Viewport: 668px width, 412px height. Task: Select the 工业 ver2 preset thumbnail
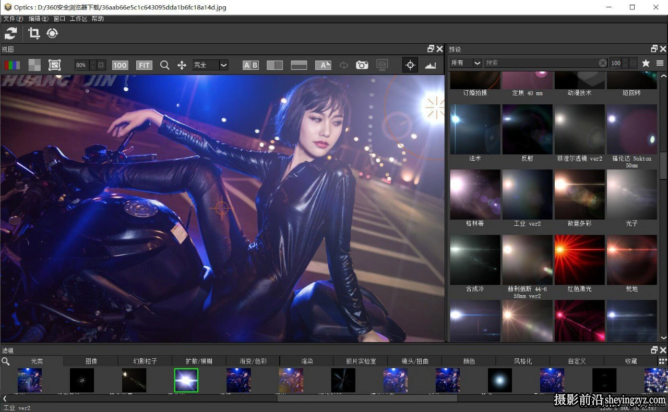pyautogui.click(x=527, y=195)
